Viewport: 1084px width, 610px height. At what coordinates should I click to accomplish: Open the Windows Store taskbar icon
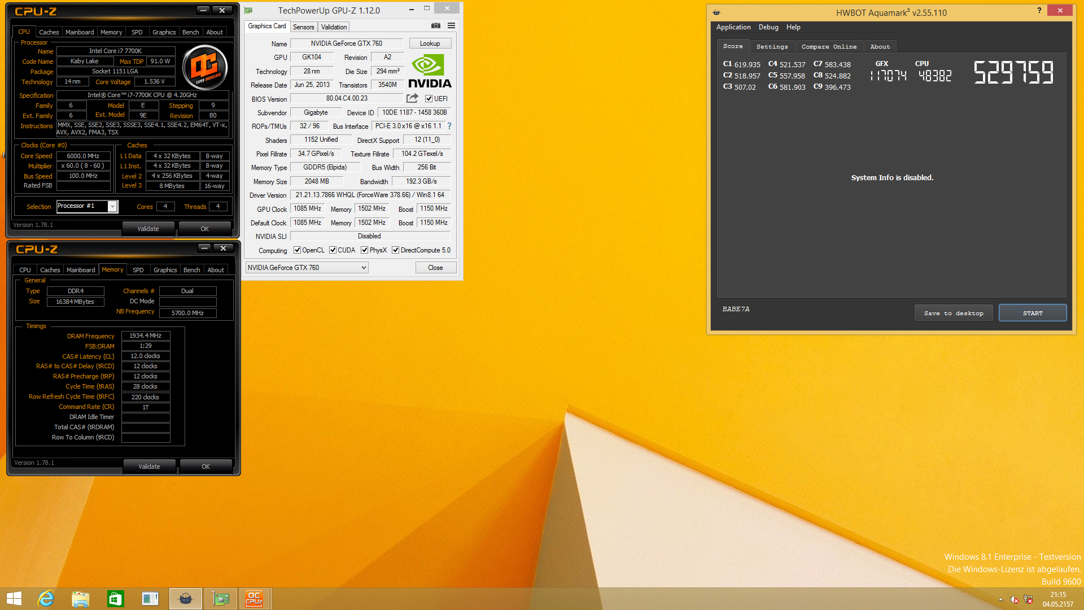(115, 599)
